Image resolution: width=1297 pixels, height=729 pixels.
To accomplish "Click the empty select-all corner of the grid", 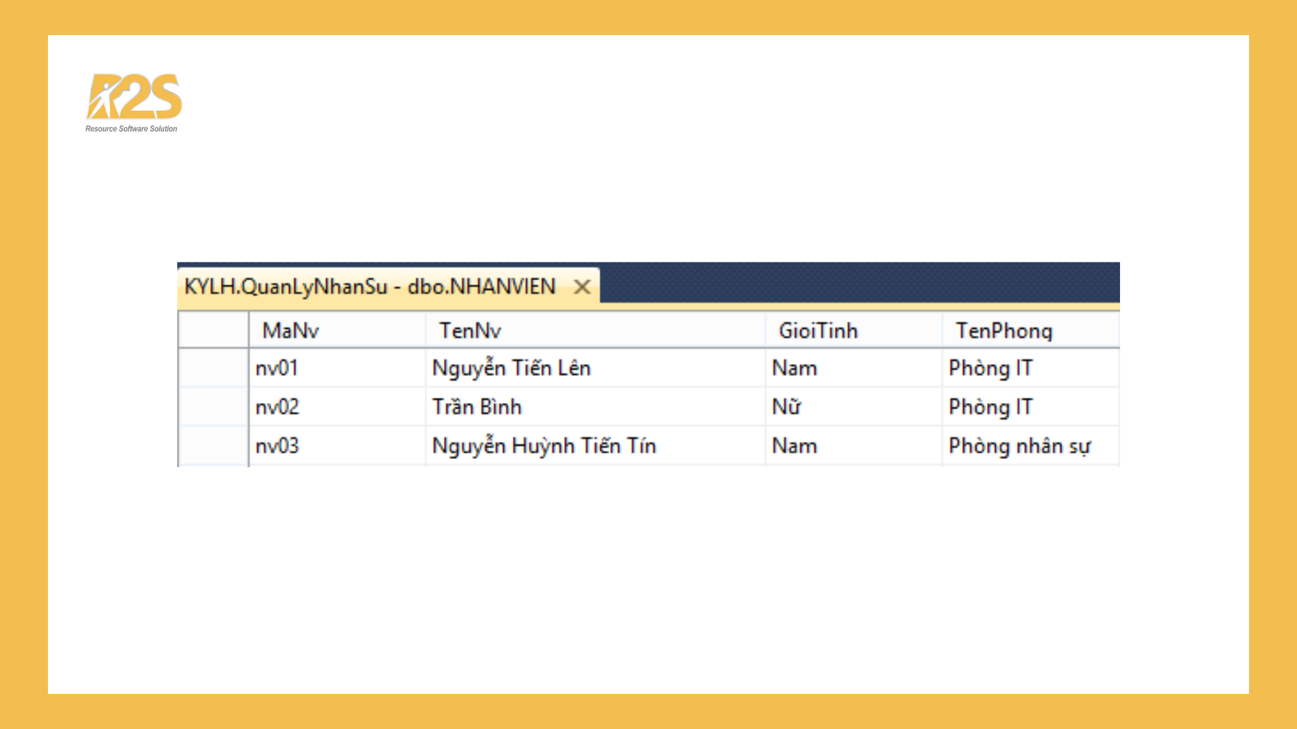I will [x=213, y=330].
